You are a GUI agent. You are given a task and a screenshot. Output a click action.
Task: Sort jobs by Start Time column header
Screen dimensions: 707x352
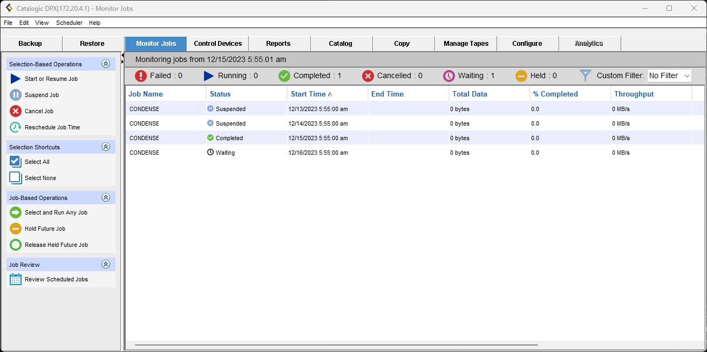[x=309, y=94]
